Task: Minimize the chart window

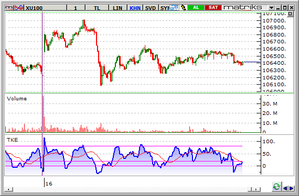Action: coord(278,8)
